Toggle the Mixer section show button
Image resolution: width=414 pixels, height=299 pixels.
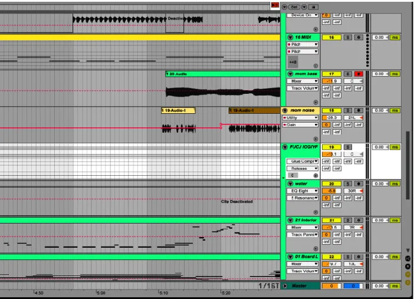[x=408, y=275]
